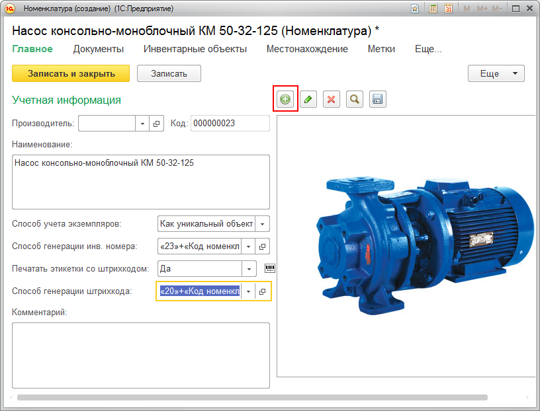Open the Метки tab

coord(381,49)
